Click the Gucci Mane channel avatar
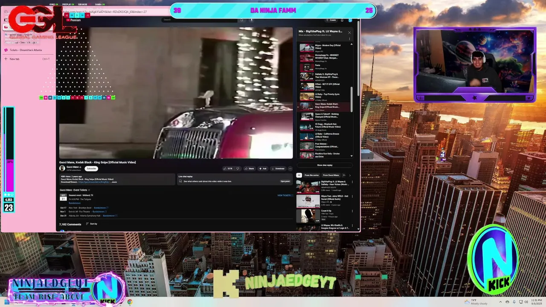This screenshot has height=307, width=546. [62, 168]
